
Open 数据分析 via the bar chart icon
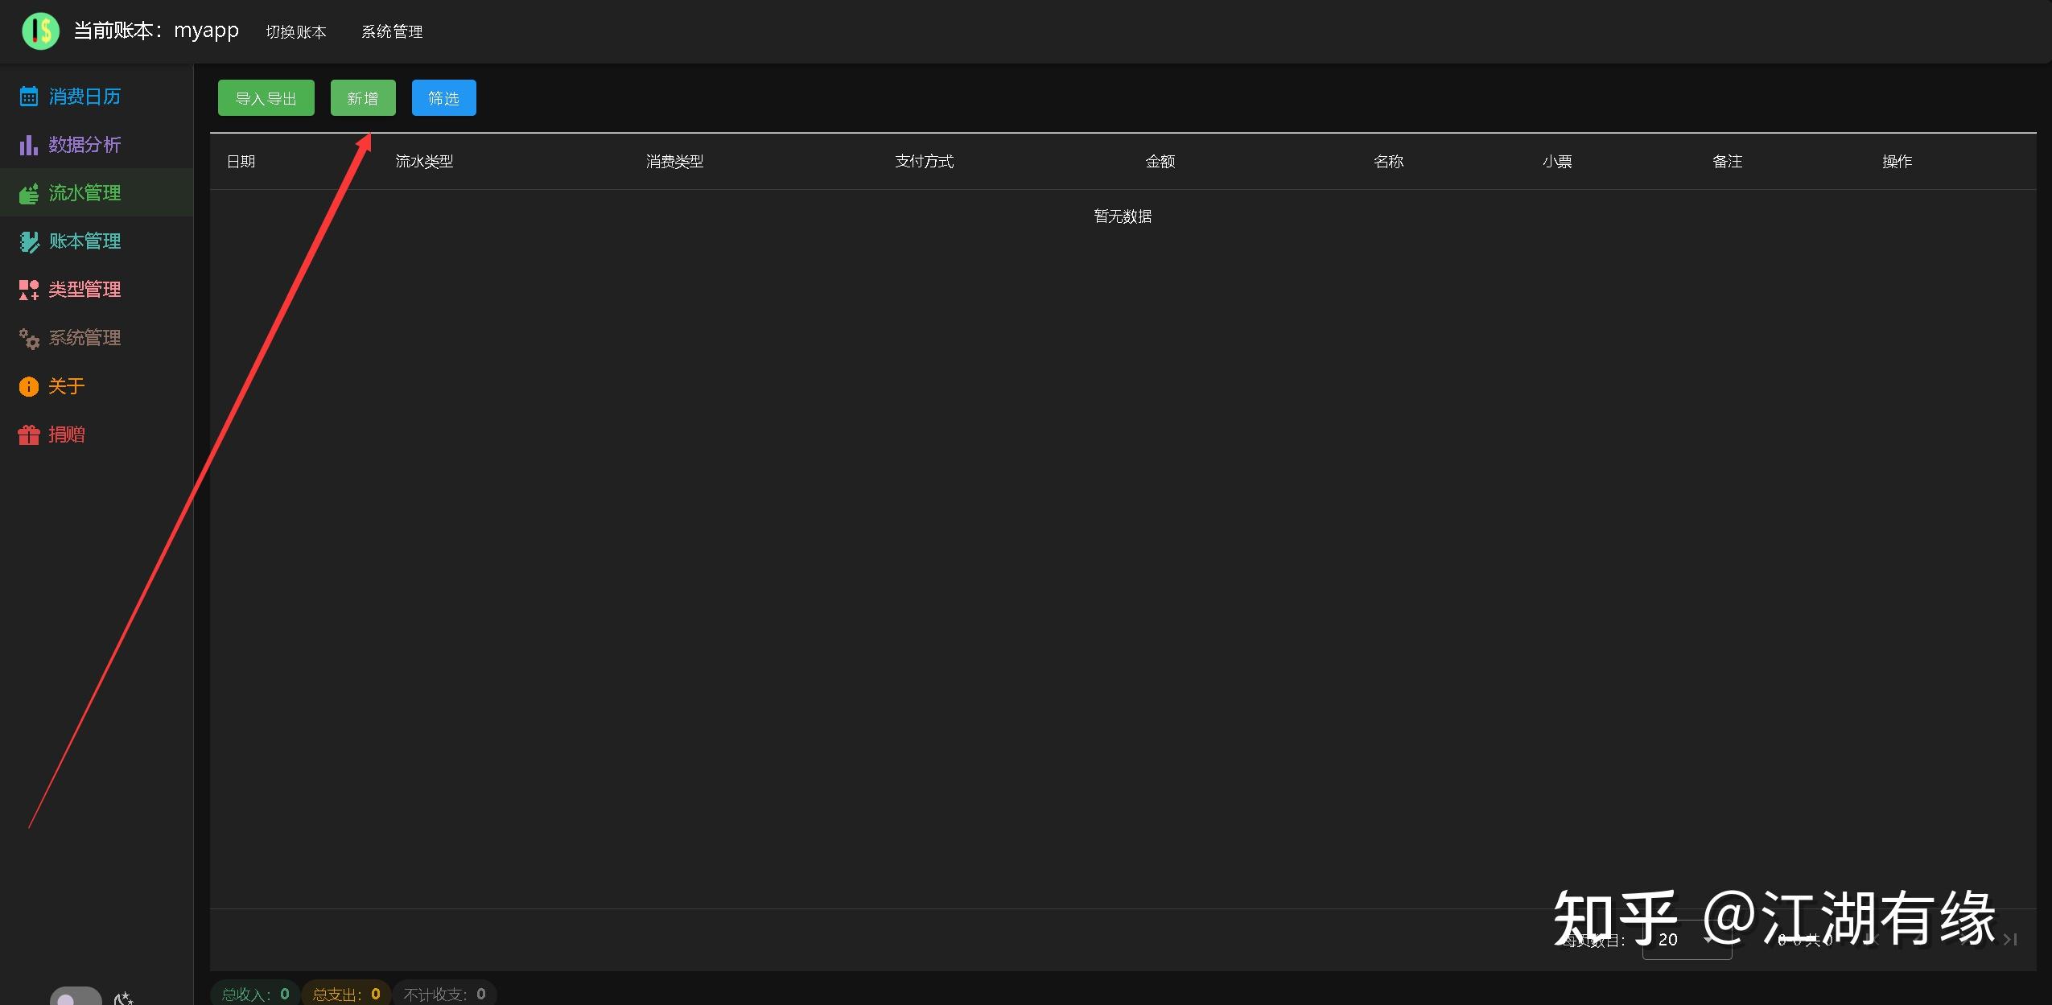click(28, 144)
